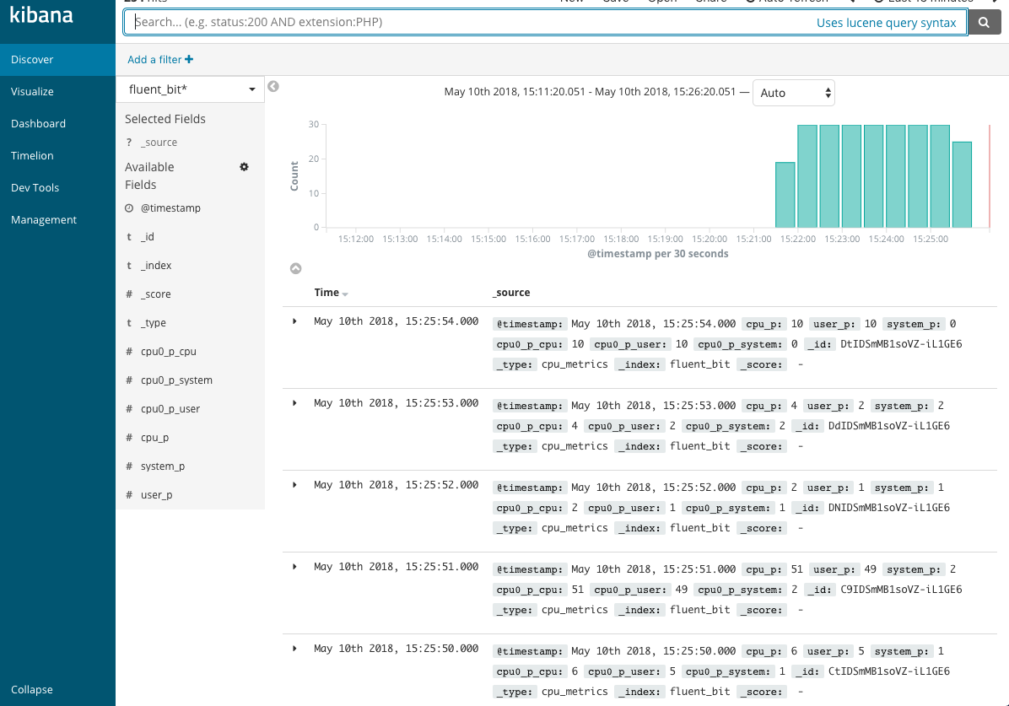Screen dimensions: 1009x706
Task: Select the cpu0_p_system field
Action: (176, 380)
